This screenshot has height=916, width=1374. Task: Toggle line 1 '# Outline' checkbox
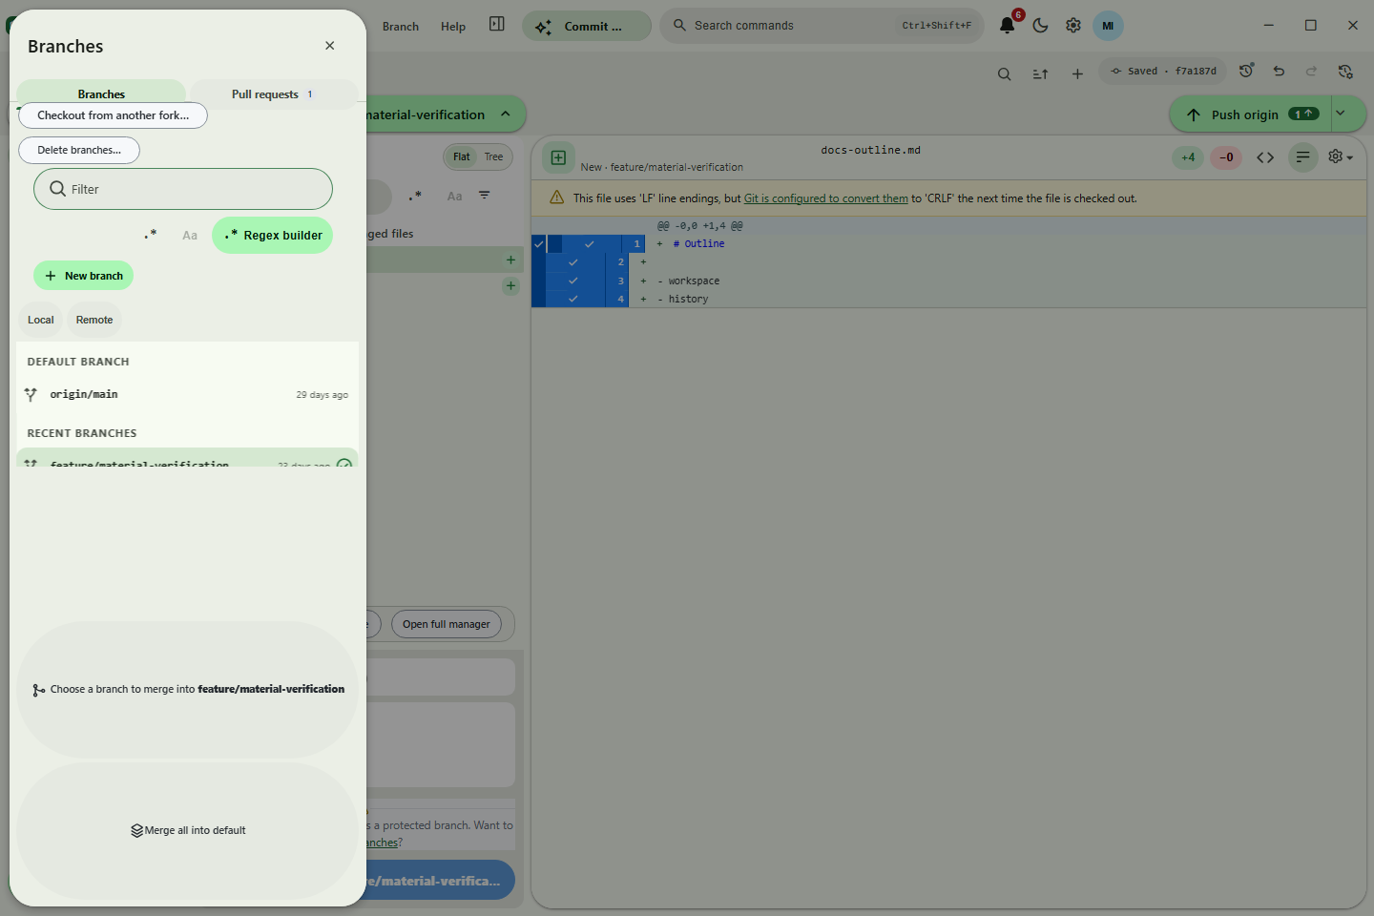589,243
